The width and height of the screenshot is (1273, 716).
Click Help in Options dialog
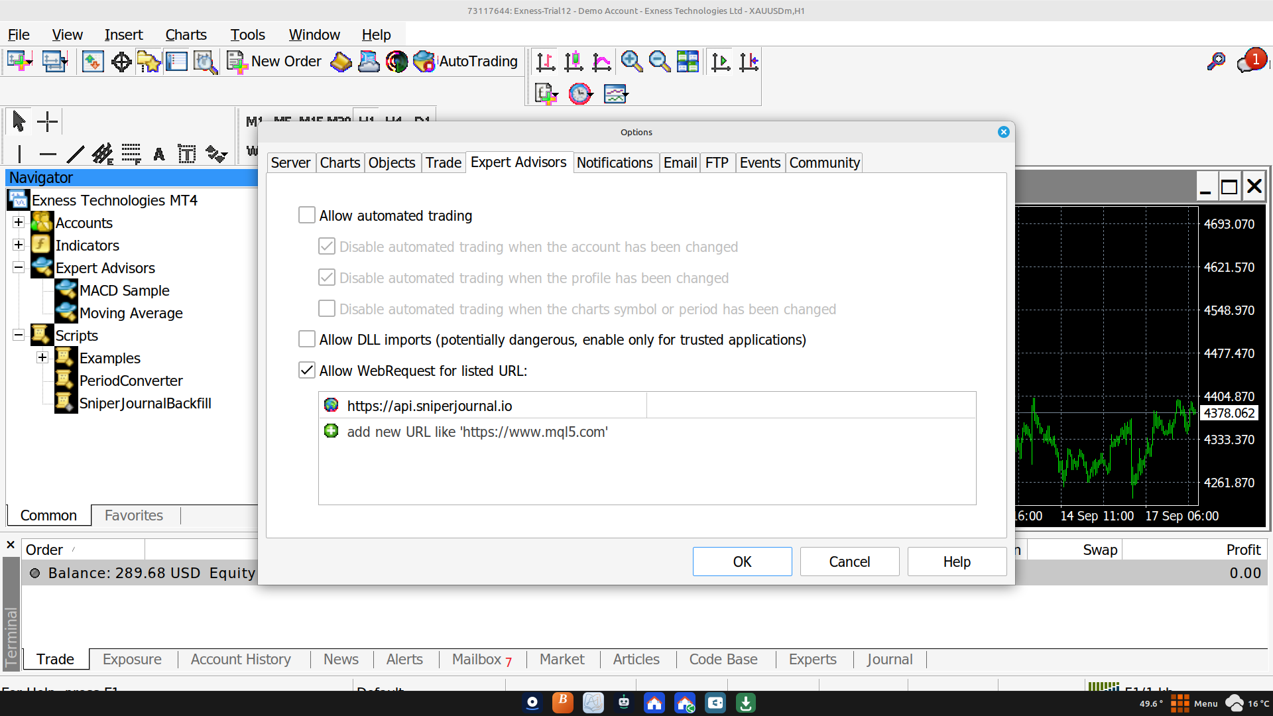[x=957, y=562]
